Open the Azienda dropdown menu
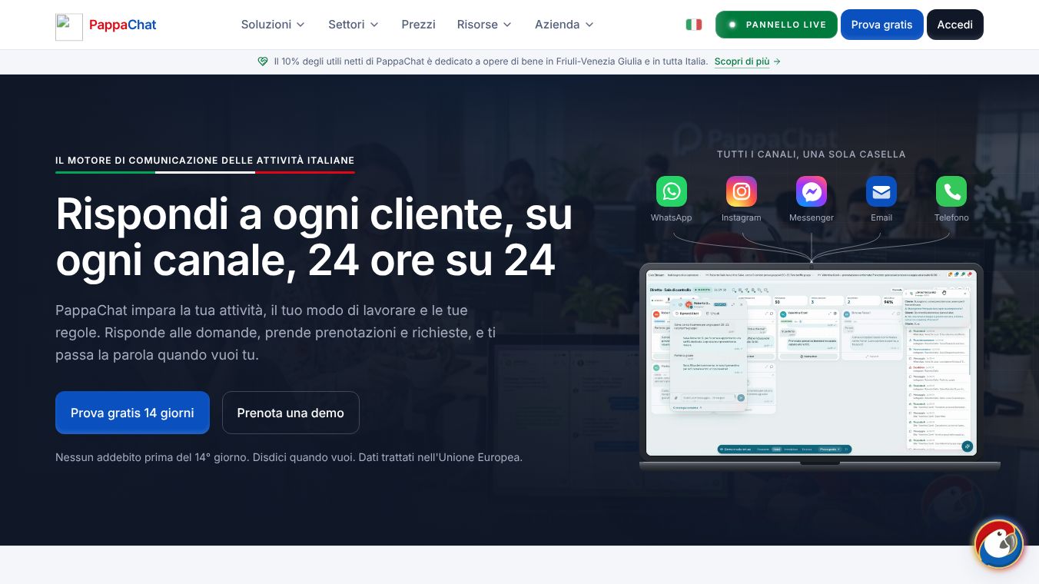The width and height of the screenshot is (1039, 584). (564, 25)
